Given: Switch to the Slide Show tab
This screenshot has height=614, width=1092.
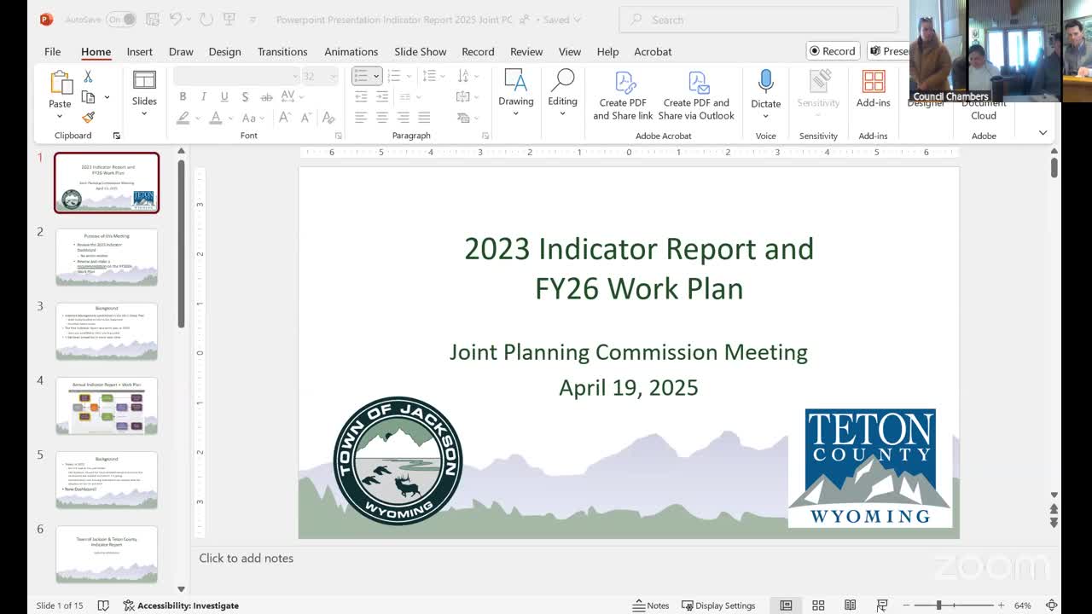Looking at the screenshot, I should tap(420, 51).
